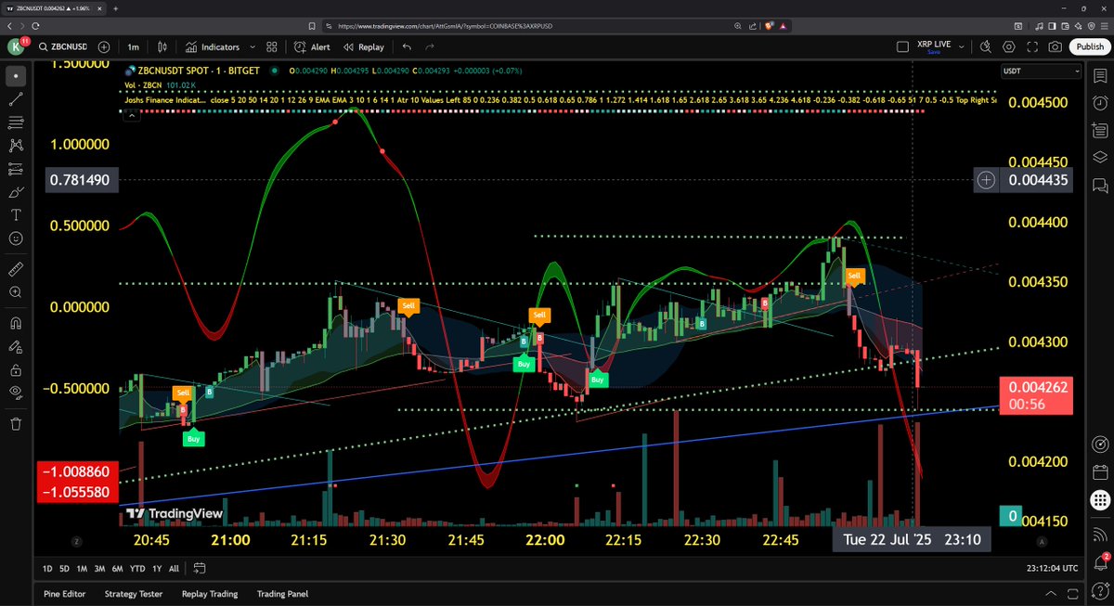Select the 1M date range

(x=82, y=568)
